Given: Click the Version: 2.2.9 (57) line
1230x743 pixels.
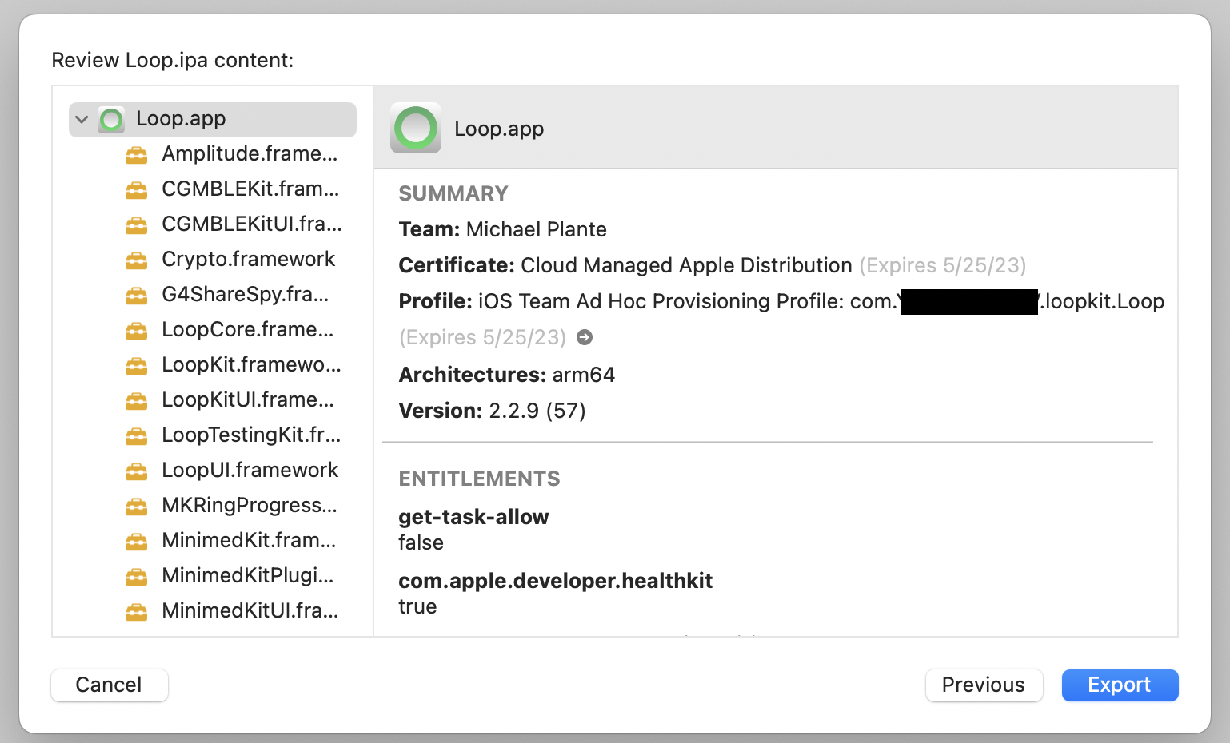Looking at the screenshot, I should [x=493, y=411].
